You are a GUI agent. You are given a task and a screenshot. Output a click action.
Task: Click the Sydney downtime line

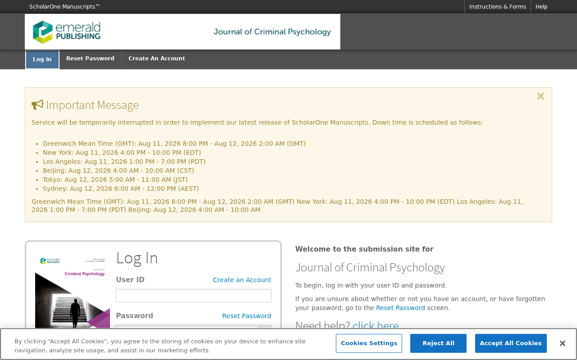(121, 189)
